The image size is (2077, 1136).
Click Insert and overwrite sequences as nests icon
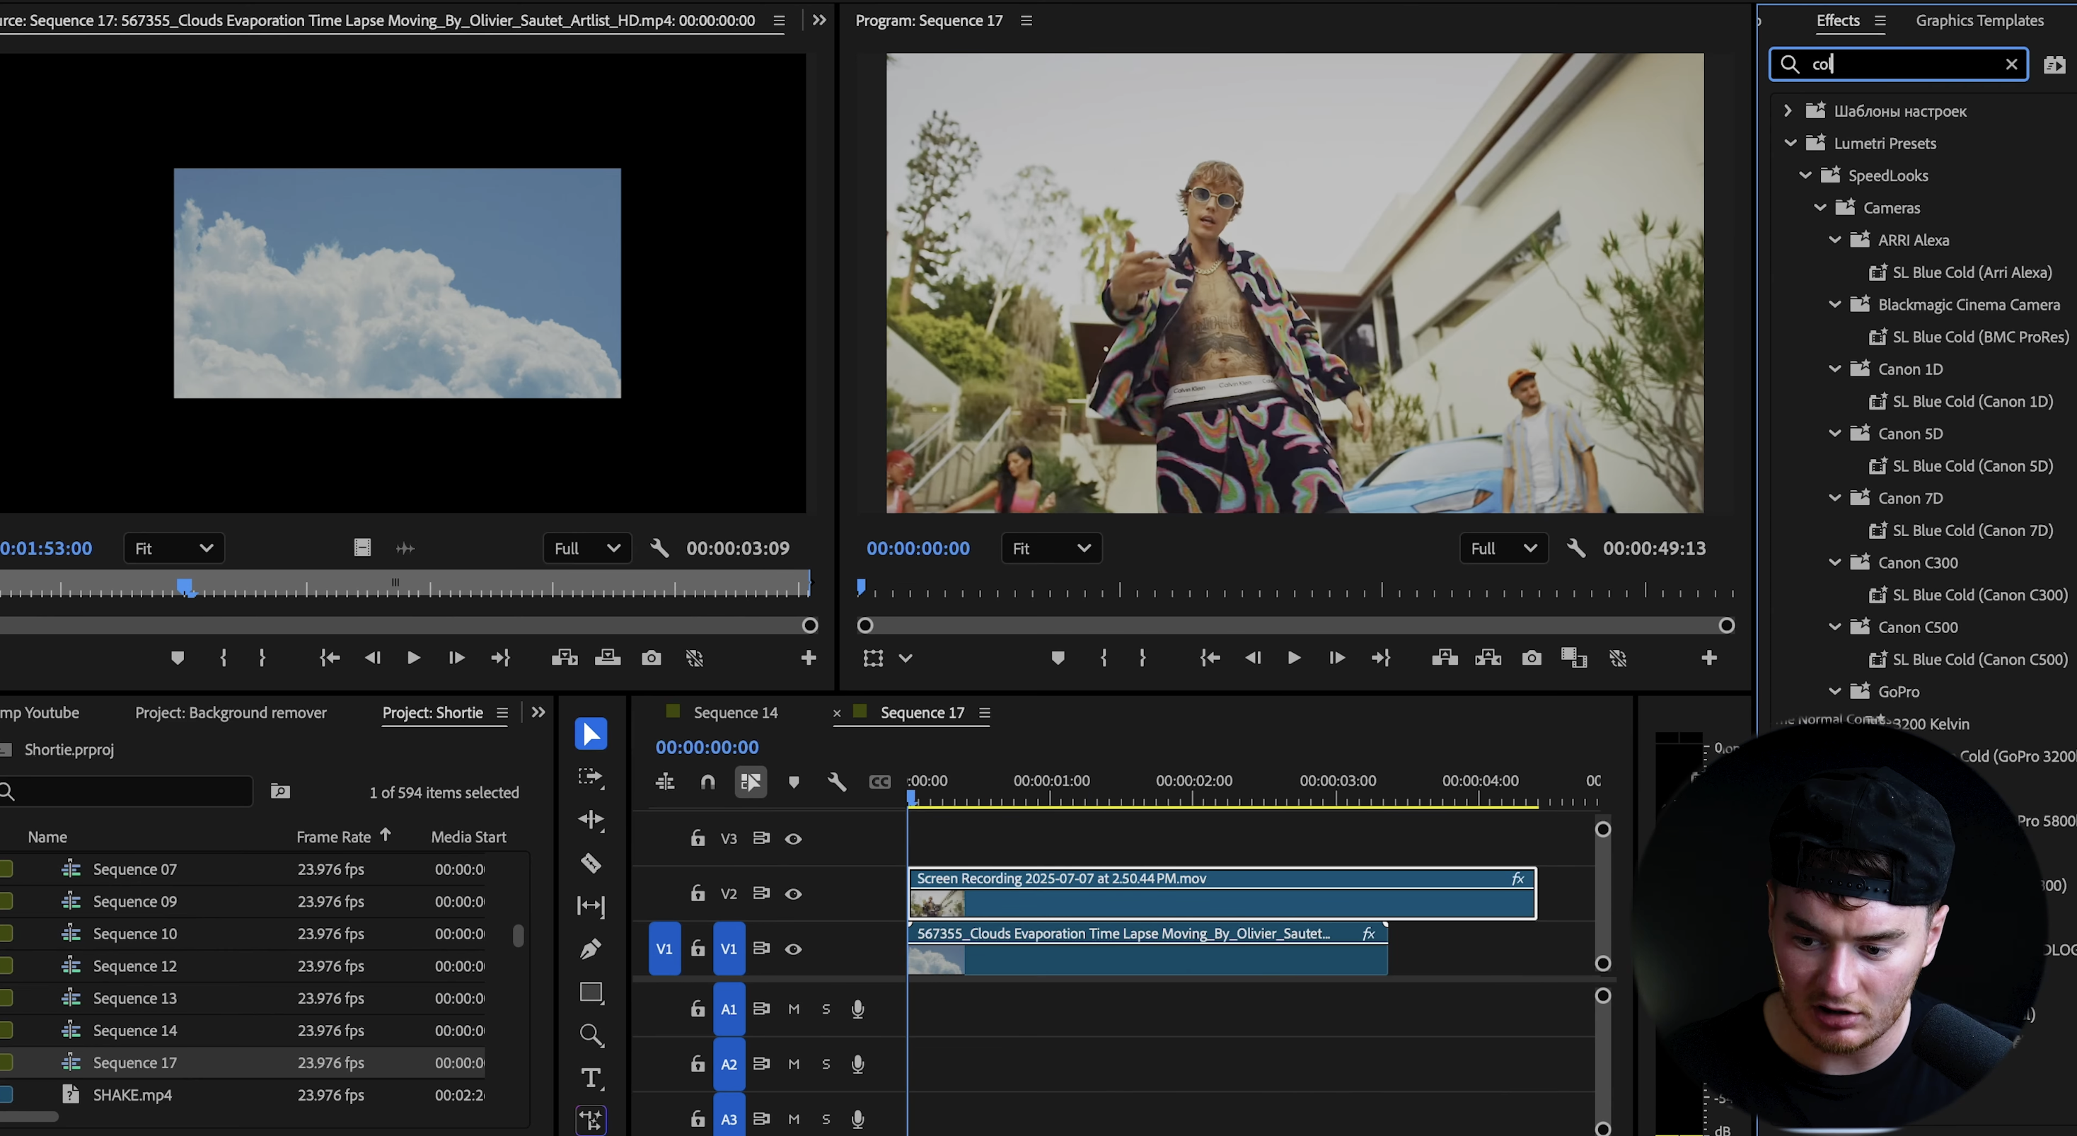pyautogui.click(x=664, y=781)
